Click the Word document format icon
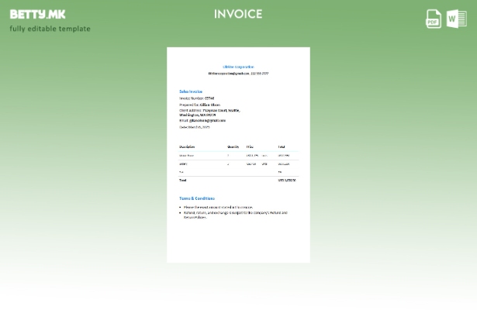477x310 pixels. pyautogui.click(x=457, y=19)
